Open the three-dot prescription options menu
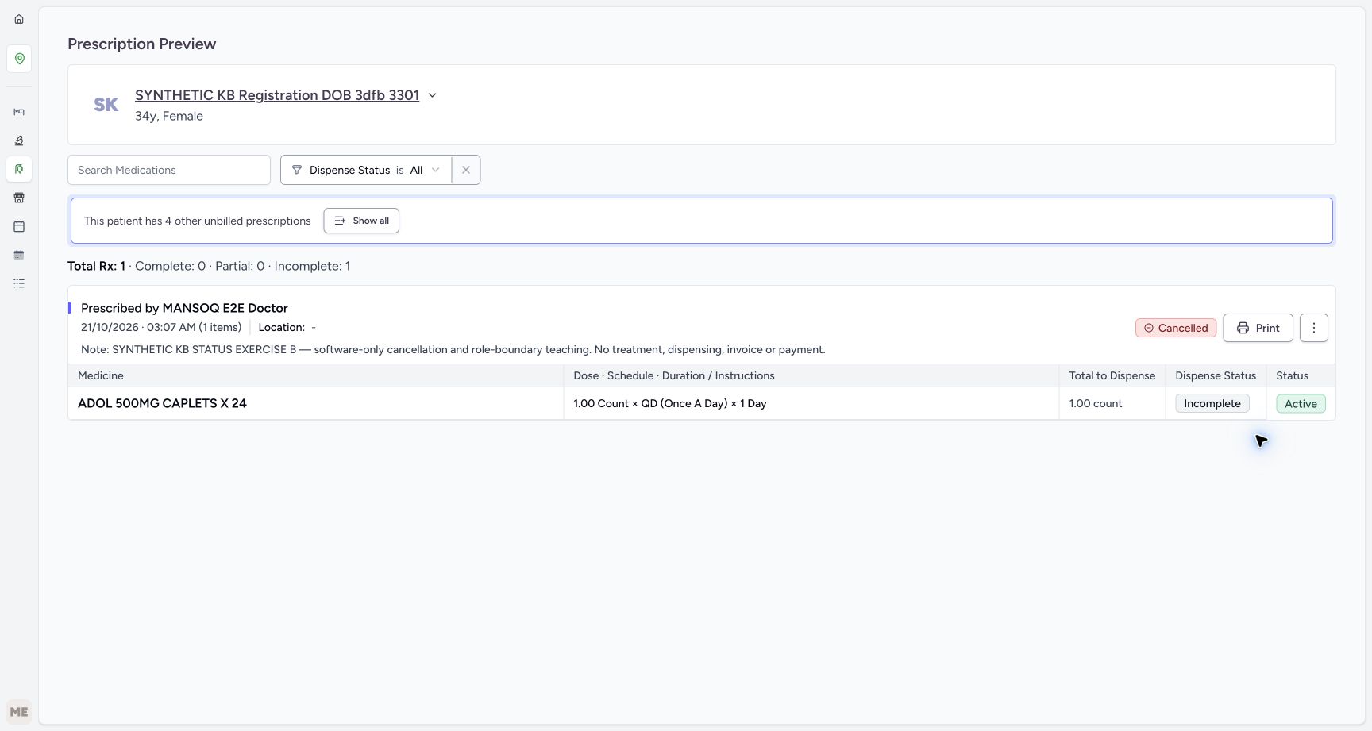 (x=1314, y=328)
